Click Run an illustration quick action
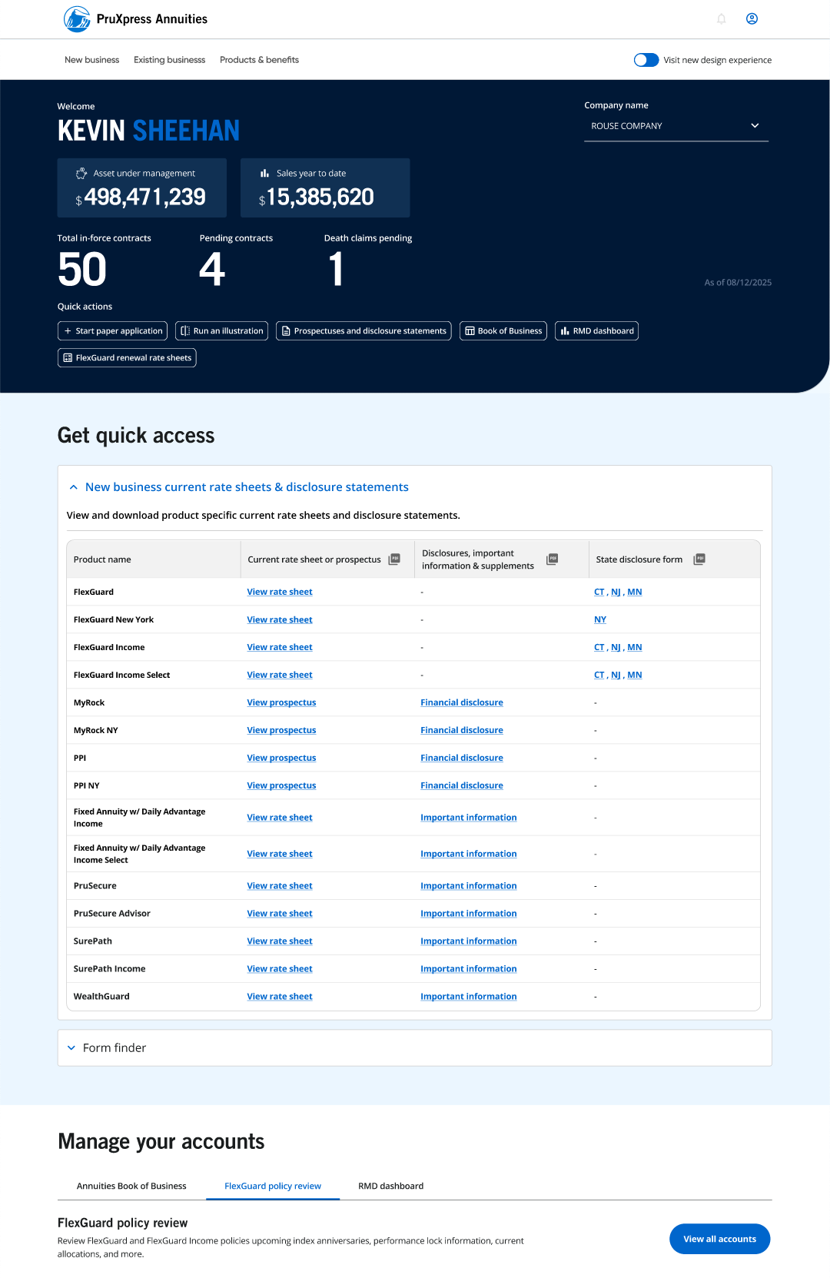This screenshot has height=1278, width=830. 221,331
